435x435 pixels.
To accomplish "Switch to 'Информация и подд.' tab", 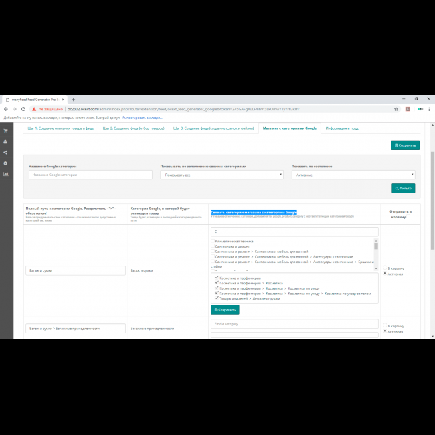I will click(342, 128).
